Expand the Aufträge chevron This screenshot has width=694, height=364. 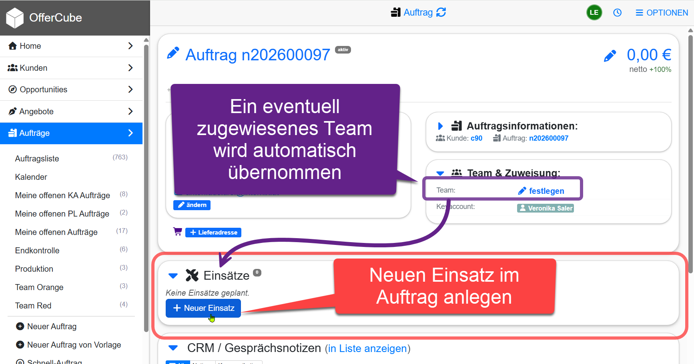[x=130, y=133]
